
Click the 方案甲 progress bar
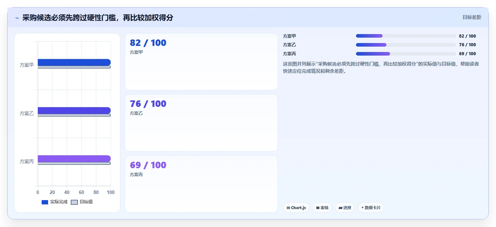click(406, 36)
